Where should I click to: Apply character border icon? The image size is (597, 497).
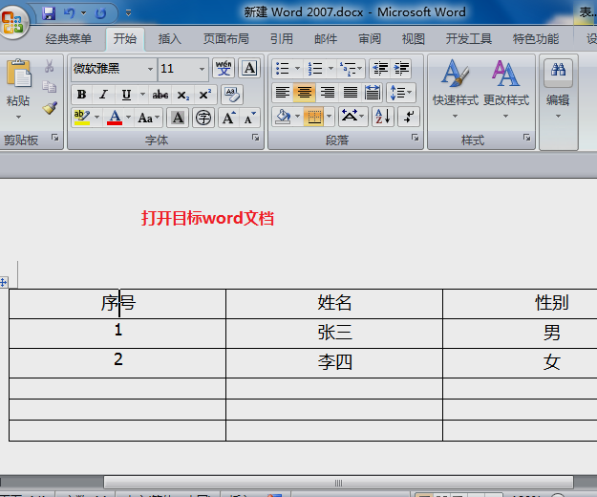pos(249,69)
